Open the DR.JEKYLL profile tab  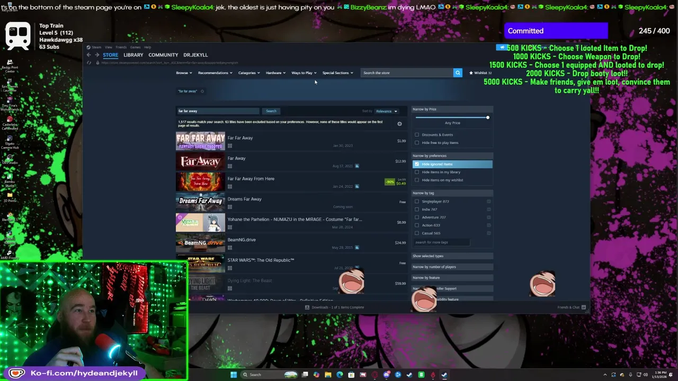tap(195, 55)
